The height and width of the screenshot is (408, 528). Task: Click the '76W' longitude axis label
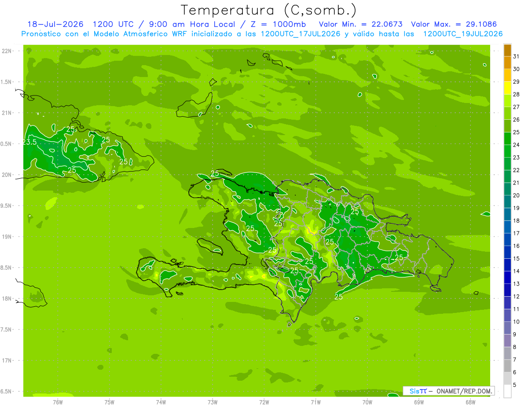pyautogui.click(x=58, y=402)
